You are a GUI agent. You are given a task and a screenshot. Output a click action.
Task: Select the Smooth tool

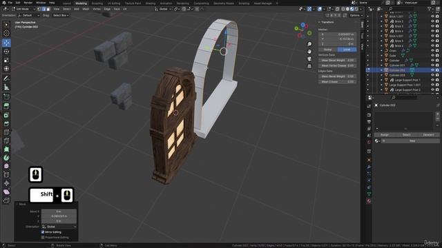coord(6,166)
